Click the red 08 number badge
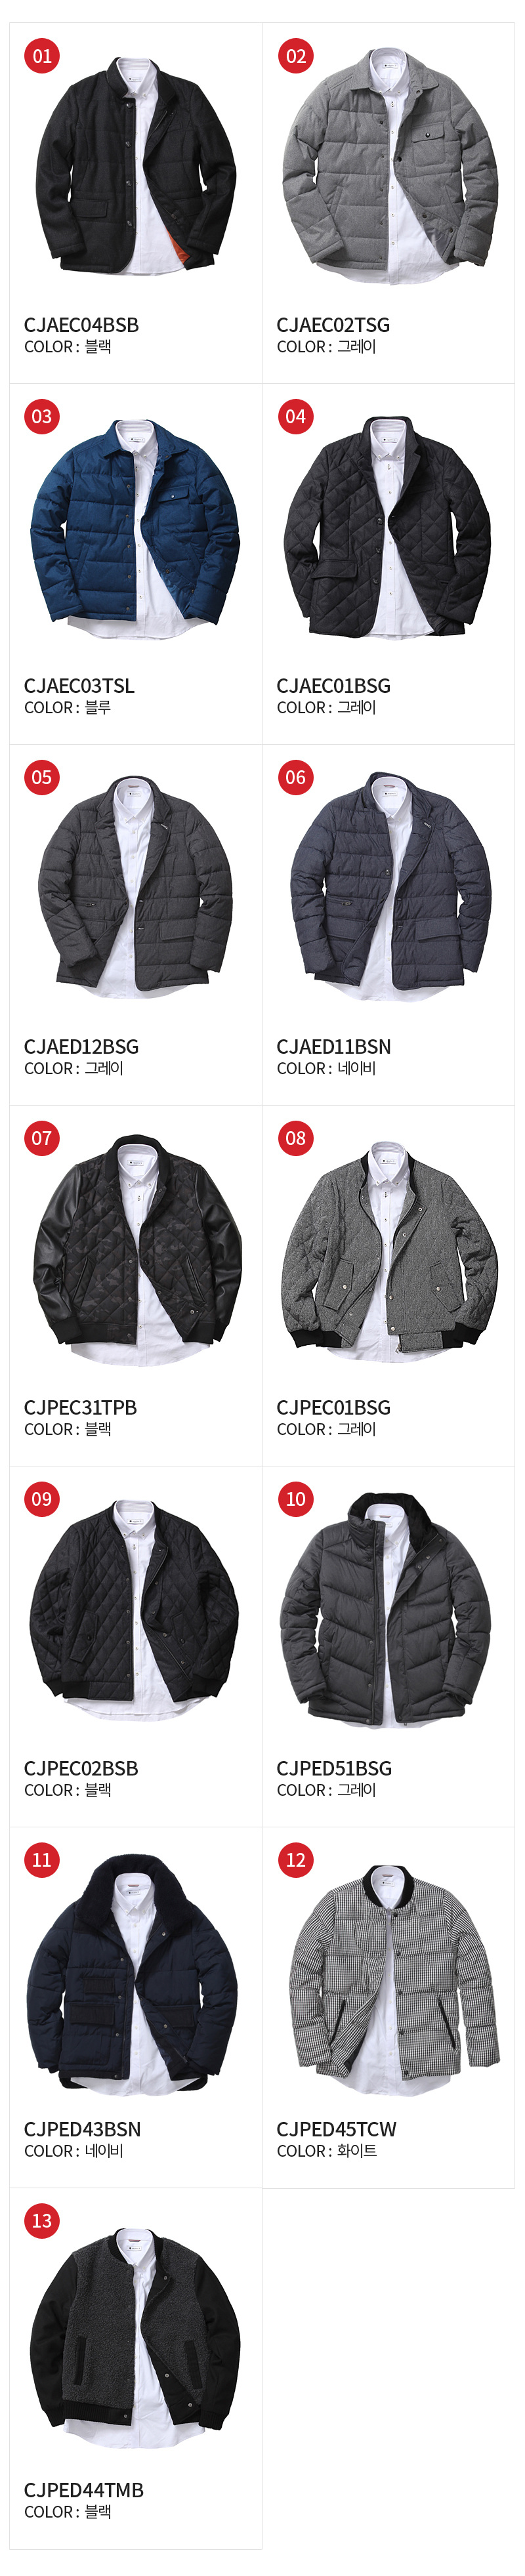The image size is (525, 2576). click(295, 1138)
